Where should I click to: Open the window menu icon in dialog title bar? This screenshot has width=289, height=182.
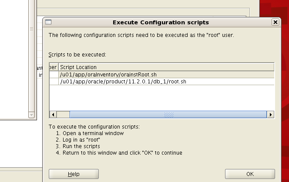48,22
